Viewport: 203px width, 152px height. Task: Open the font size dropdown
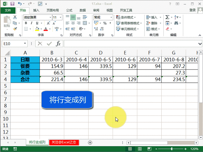pyautogui.click(x=61, y=17)
